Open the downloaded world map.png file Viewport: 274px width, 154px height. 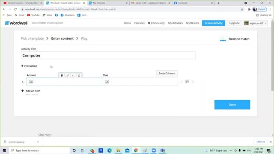(x=17, y=142)
